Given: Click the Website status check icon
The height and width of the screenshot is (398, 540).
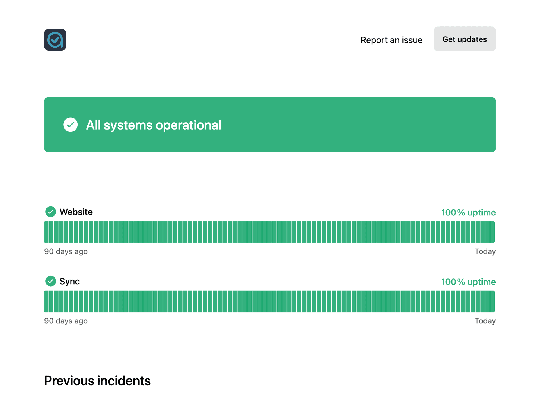Looking at the screenshot, I should coord(51,212).
